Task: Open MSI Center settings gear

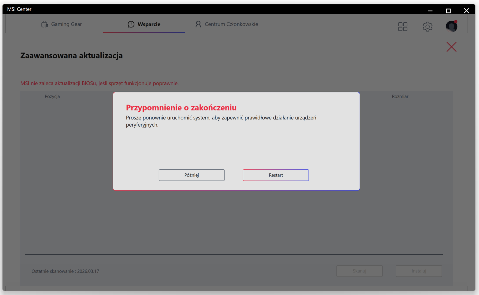Action: coord(427,27)
